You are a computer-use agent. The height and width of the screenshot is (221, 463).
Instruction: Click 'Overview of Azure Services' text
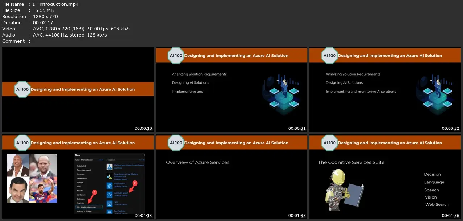click(198, 162)
